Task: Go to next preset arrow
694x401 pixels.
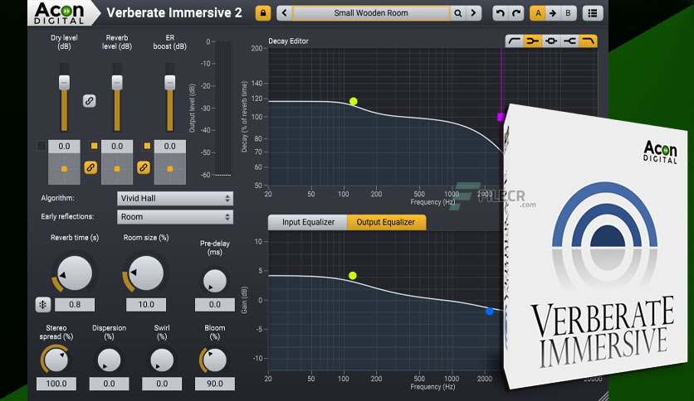Action: pos(473,13)
